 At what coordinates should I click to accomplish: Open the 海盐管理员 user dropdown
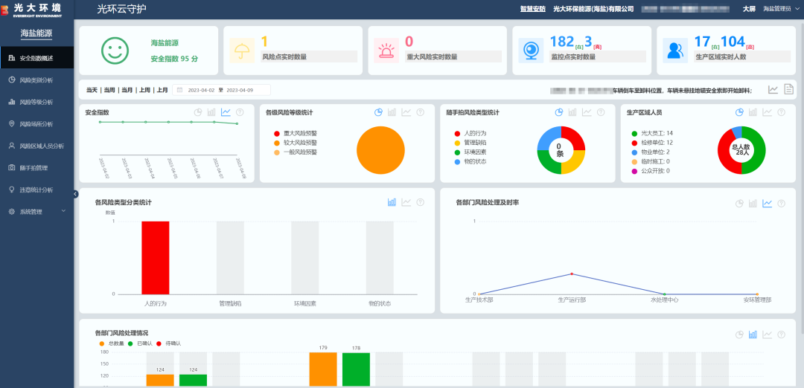pos(779,9)
